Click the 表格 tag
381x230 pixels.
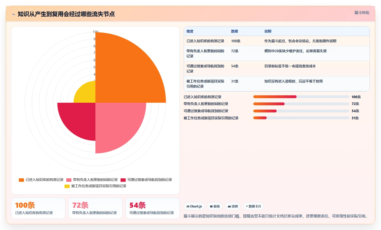point(215,206)
